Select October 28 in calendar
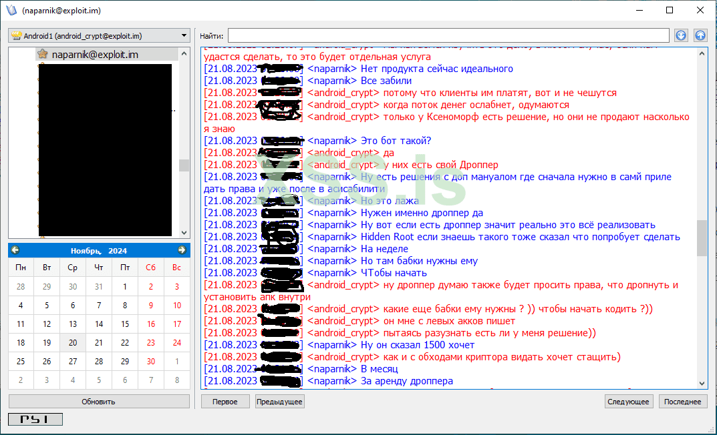This screenshot has height=435, width=717. [x=21, y=287]
